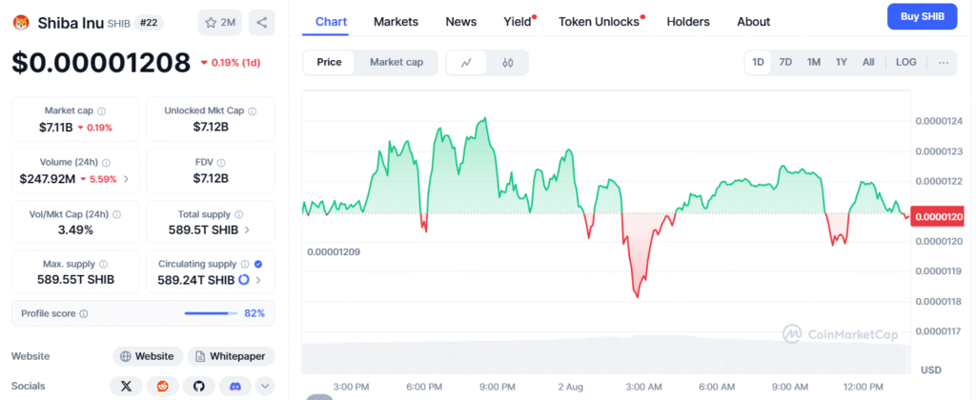Screen dimensions: 976x400
Task: Show Unlocked Mkt Cap info icon
Action: [x=252, y=110]
